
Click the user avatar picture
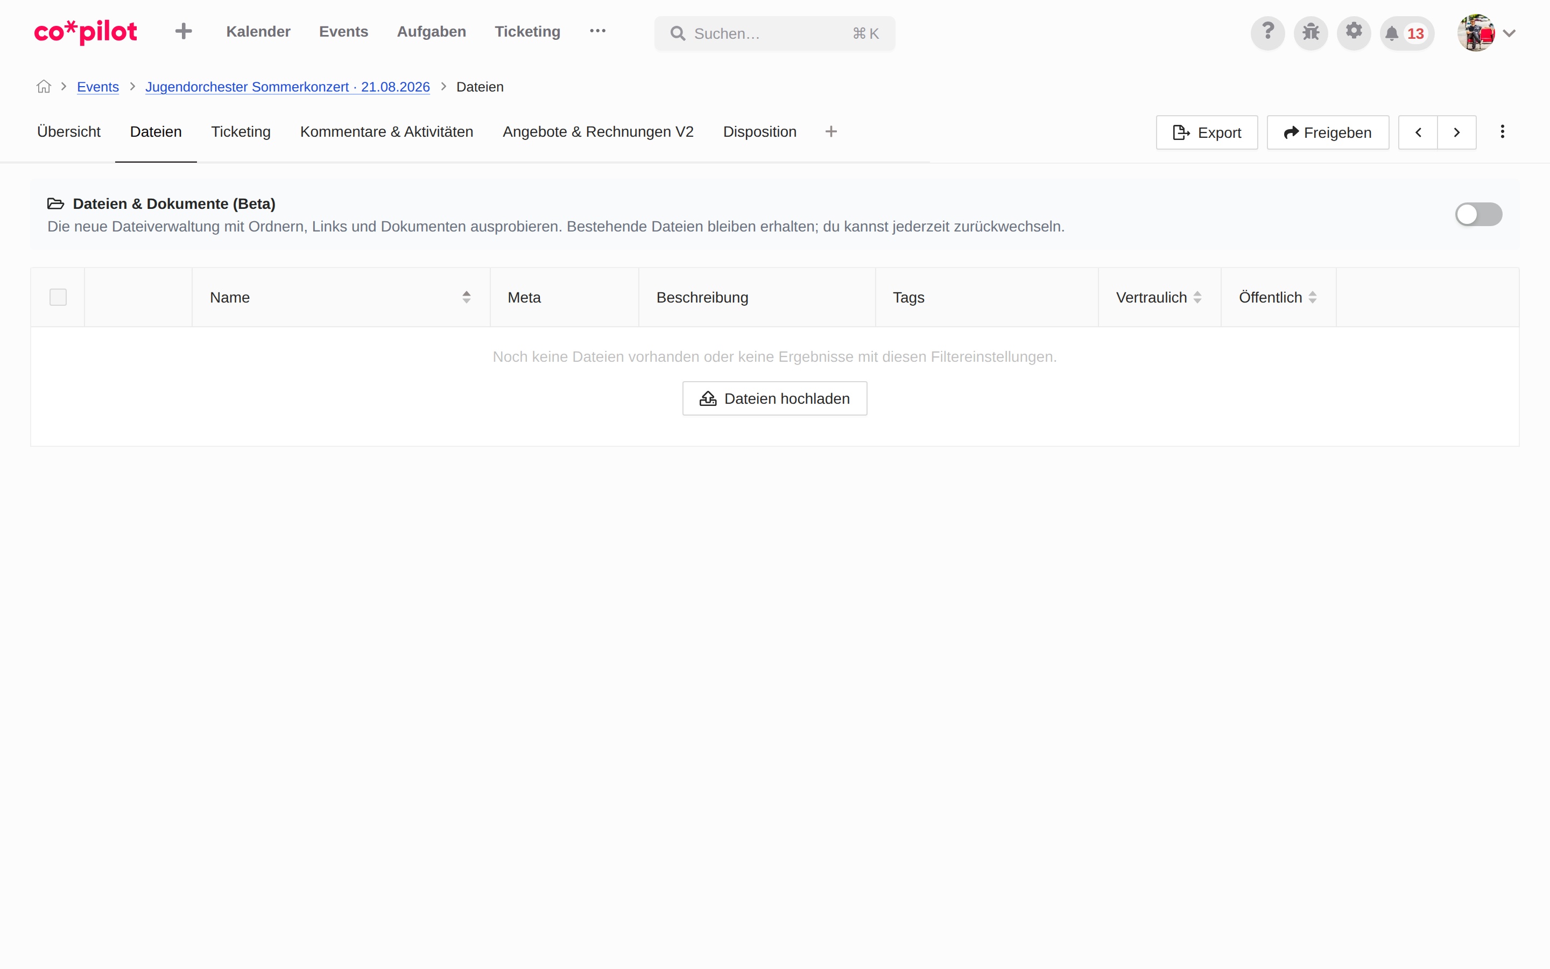[x=1476, y=33]
